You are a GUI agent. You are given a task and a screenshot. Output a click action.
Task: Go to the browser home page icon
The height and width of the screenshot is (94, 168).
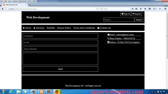(145, 9)
